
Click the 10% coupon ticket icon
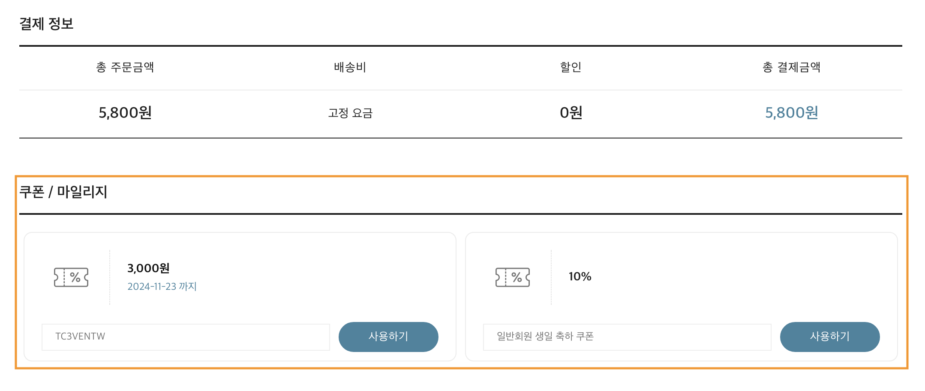pyautogui.click(x=513, y=277)
